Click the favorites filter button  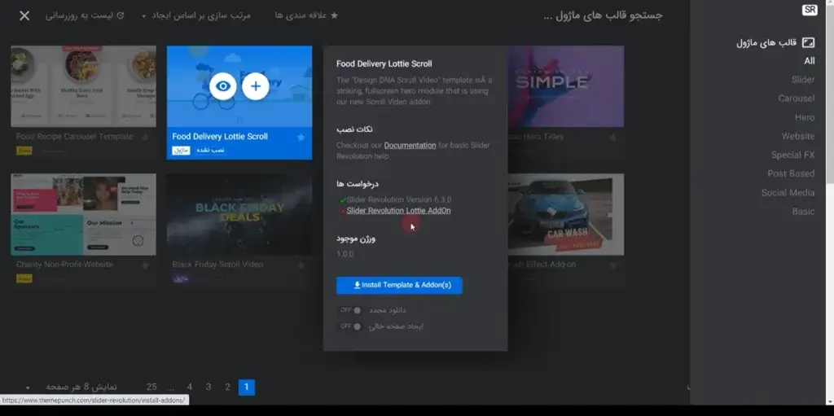(307, 15)
